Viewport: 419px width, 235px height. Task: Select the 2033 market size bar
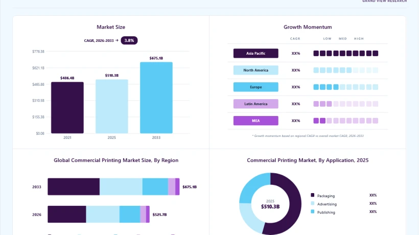[156, 98]
